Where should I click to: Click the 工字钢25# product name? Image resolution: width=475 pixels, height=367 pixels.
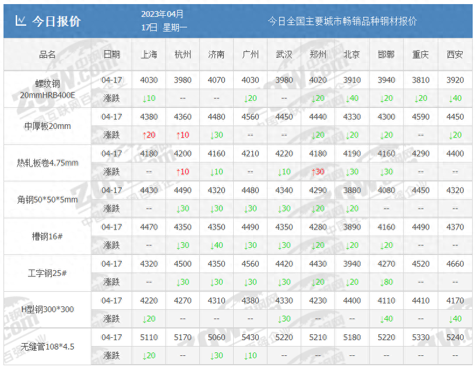click(48, 273)
